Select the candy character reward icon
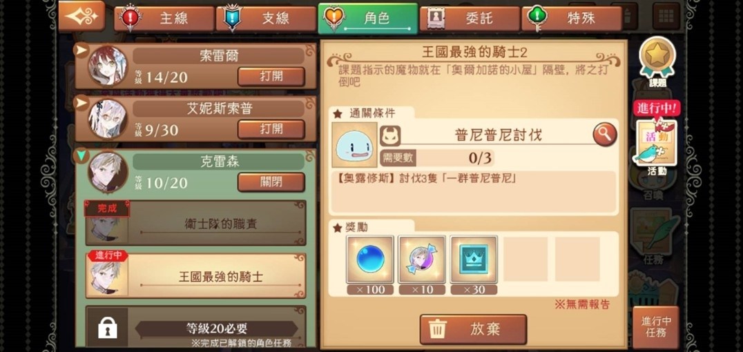Viewport: 743px width, 352px height. tap(422, 260)
